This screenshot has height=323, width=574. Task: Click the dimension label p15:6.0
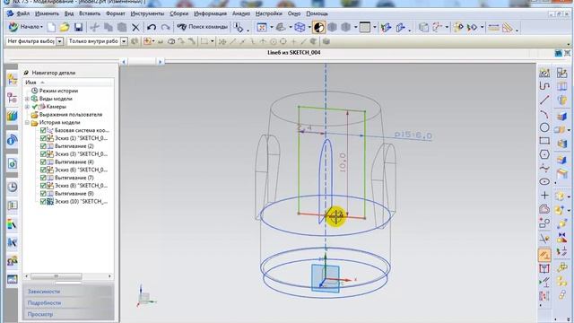413,135
